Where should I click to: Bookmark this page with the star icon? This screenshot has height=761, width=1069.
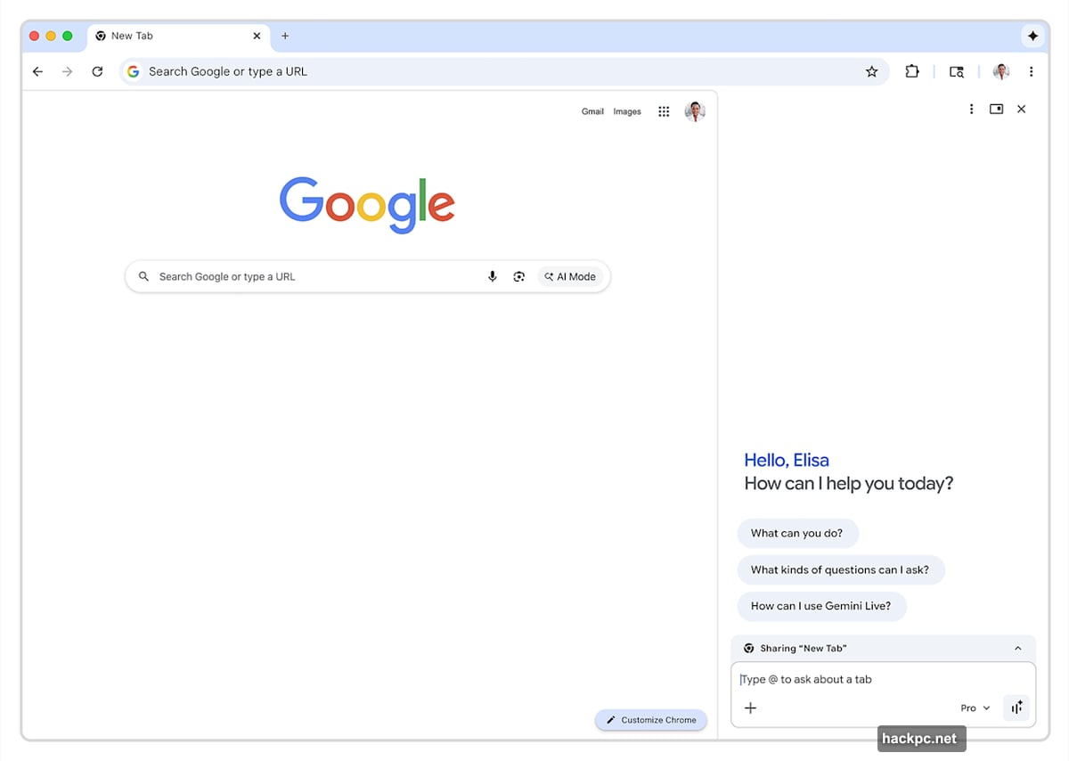(x=872, y=71)
